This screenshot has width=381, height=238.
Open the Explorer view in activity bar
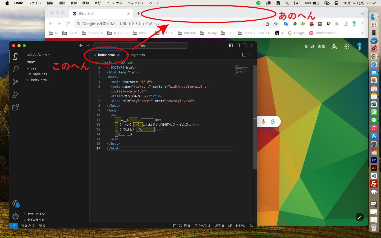[x=16, y=57]
